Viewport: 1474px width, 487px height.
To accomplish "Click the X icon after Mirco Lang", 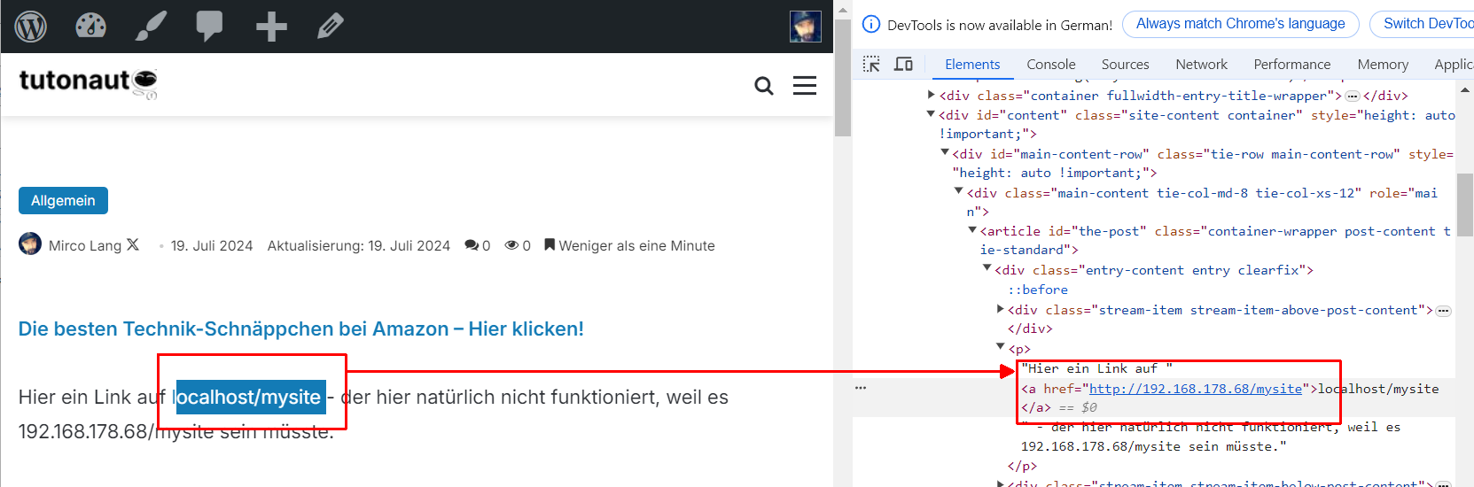I will (x=133, y=244).
